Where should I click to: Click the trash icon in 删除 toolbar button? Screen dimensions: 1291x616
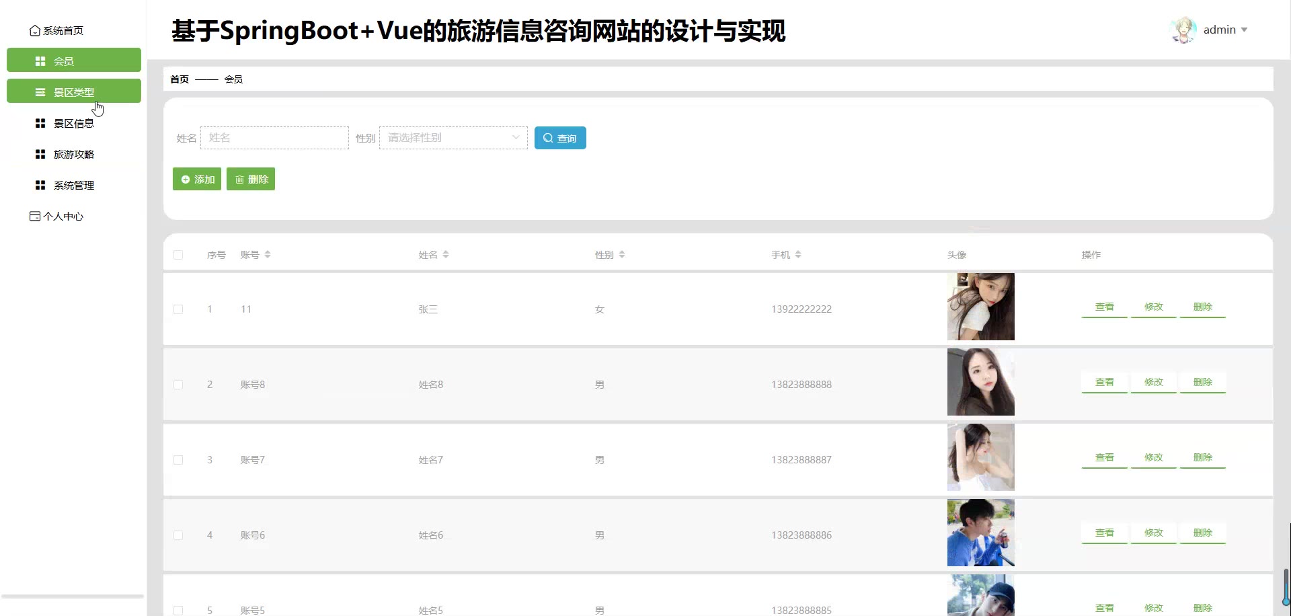click(239, 180)
